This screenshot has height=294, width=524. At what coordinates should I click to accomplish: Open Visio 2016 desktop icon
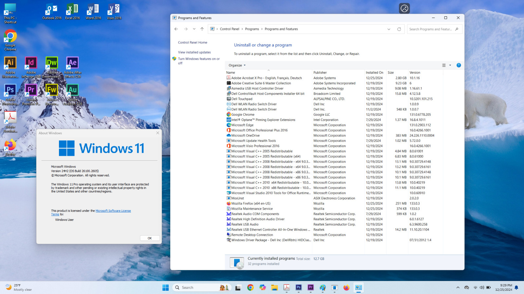pos(114,12)
